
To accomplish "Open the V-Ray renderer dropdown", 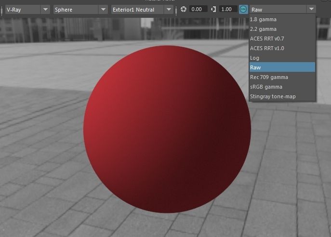I will [x=27, y=10].
